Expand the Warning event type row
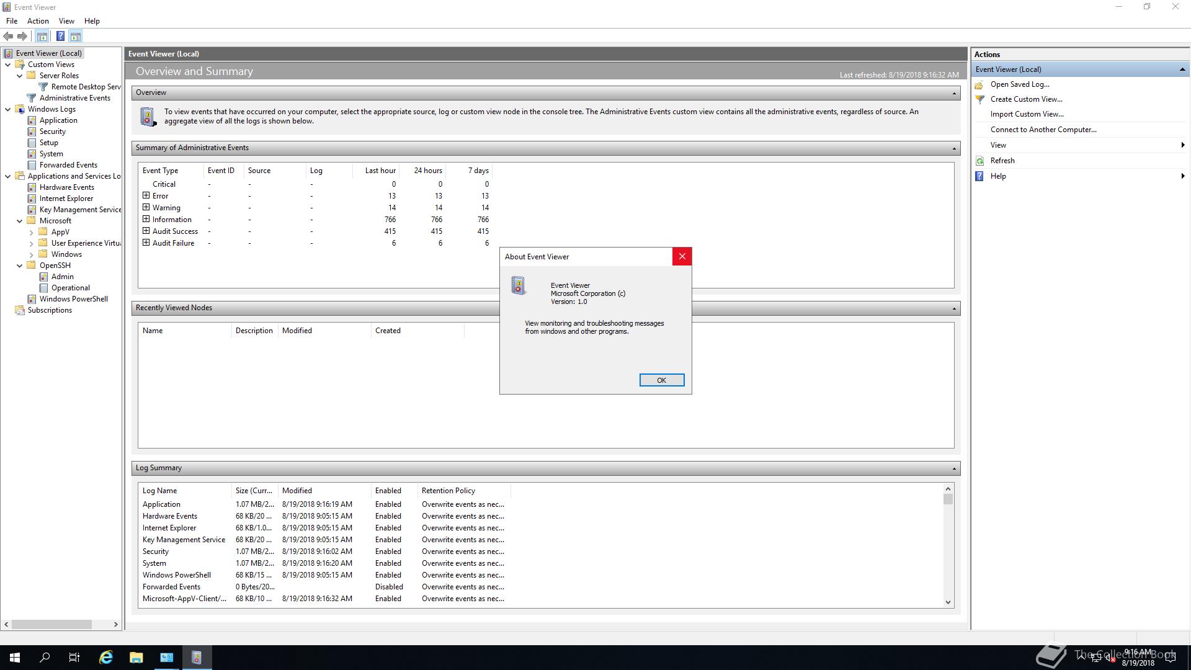 tap(146, 207)
